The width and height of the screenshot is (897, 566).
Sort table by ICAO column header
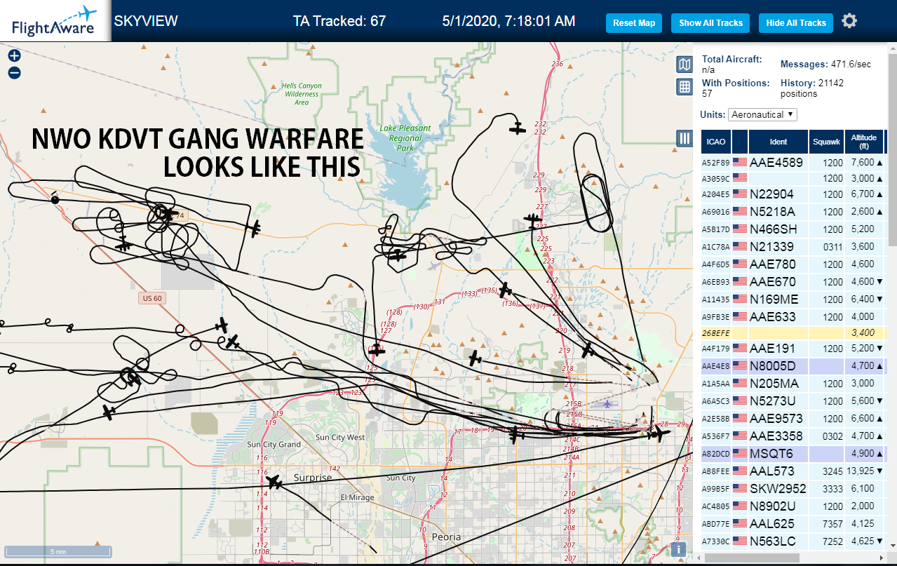[x=716, y=142]
